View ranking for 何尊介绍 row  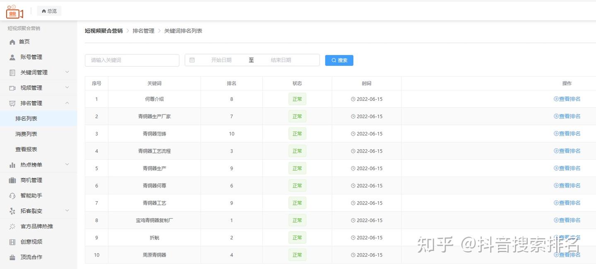click(567, 99)
